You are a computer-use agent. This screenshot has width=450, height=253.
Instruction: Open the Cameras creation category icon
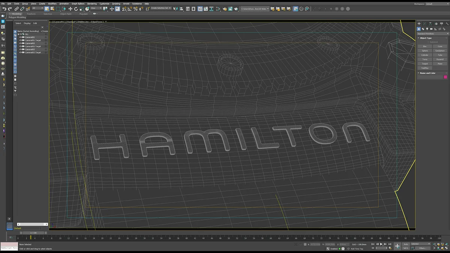click(x=431, y=29)
